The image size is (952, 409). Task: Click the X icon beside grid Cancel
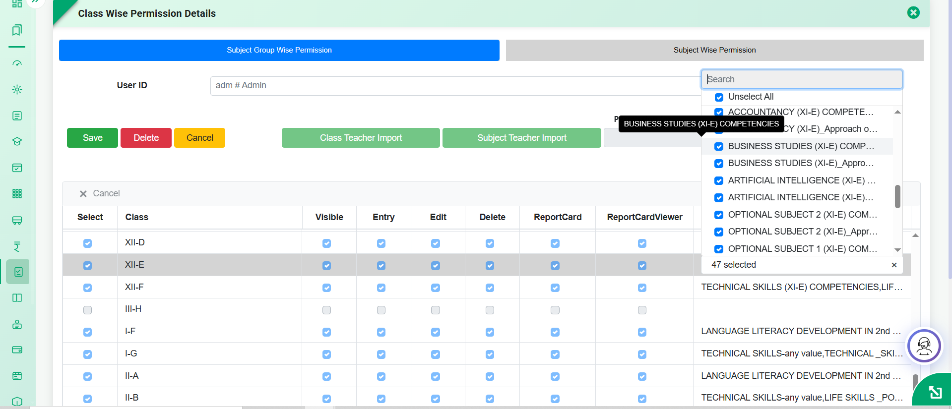83,194
